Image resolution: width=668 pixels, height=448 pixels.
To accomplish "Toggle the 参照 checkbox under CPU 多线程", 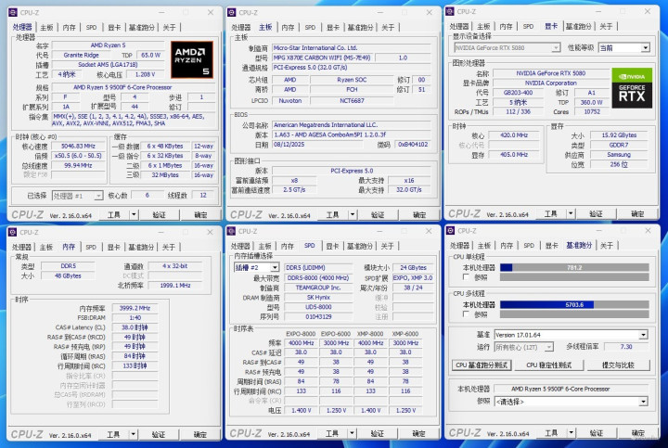I will tap(466, 314).
